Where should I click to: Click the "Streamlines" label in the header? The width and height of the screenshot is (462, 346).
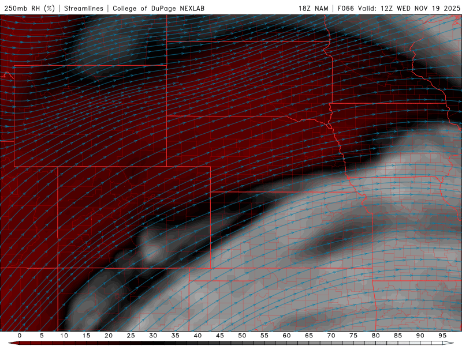click(84, 8)
